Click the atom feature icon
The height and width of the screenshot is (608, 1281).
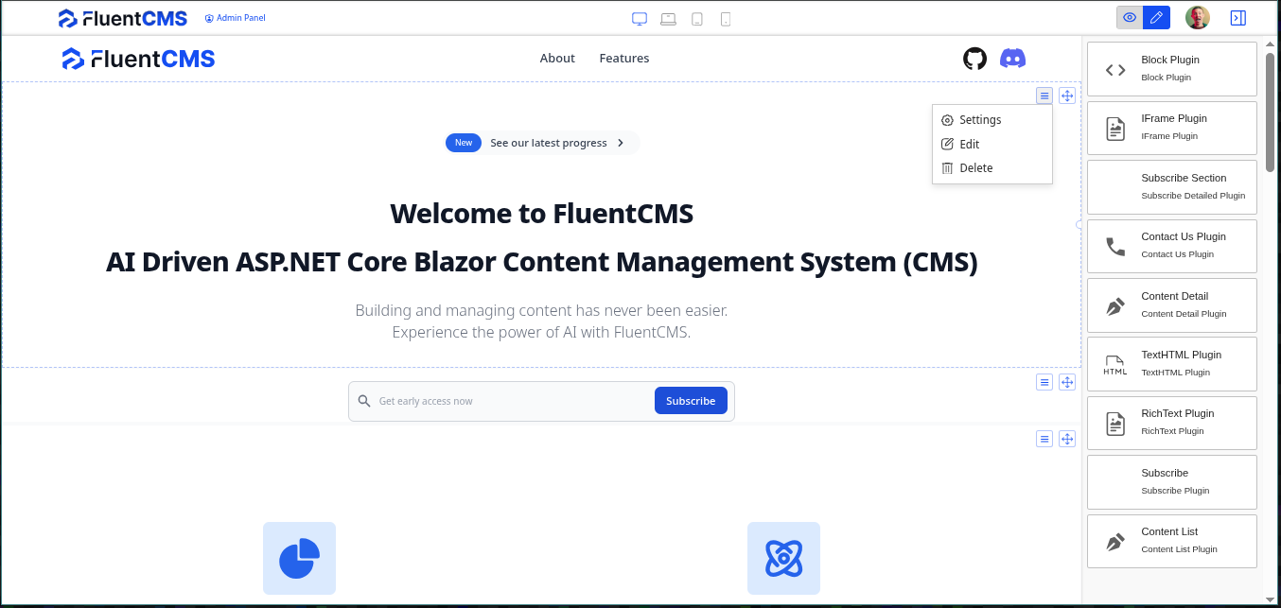click(783, 558)
